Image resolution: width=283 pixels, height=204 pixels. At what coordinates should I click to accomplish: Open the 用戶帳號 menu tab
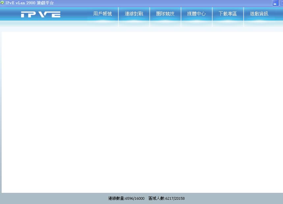tap(102, 14)
